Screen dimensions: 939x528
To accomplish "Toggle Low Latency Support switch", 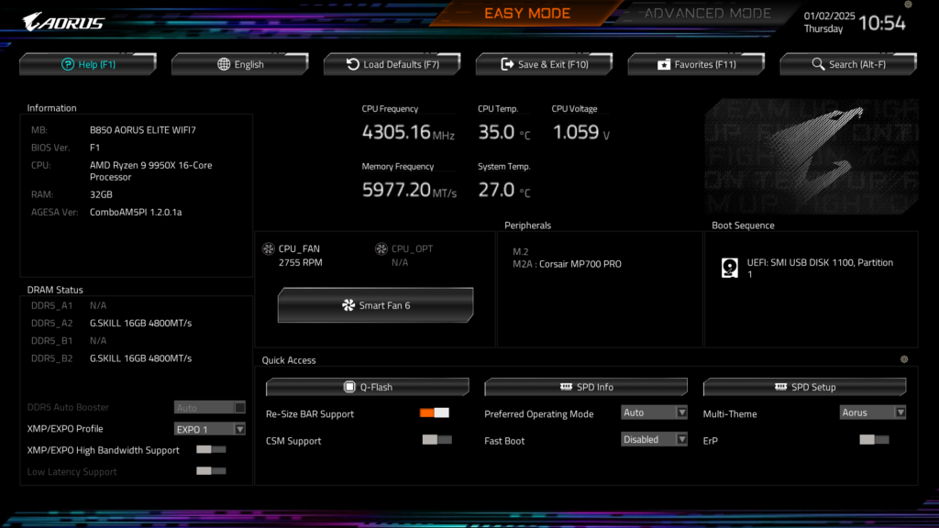I will (212, 471).
